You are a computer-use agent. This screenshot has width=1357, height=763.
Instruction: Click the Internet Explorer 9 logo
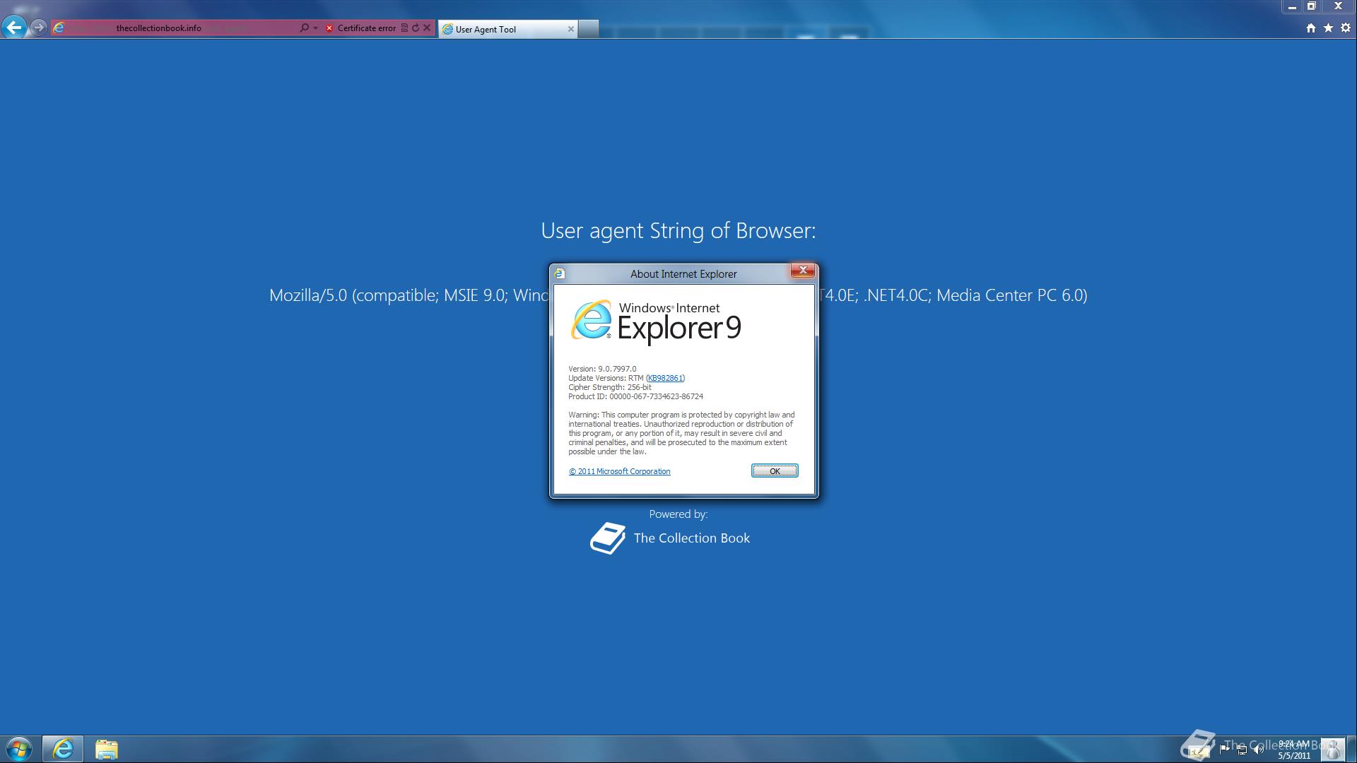(x=657, y=322)
